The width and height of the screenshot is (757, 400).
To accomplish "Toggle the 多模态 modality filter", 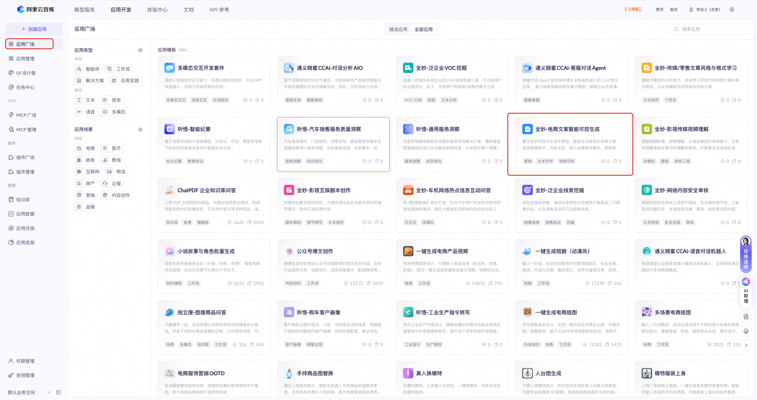I will coord(114,112).
